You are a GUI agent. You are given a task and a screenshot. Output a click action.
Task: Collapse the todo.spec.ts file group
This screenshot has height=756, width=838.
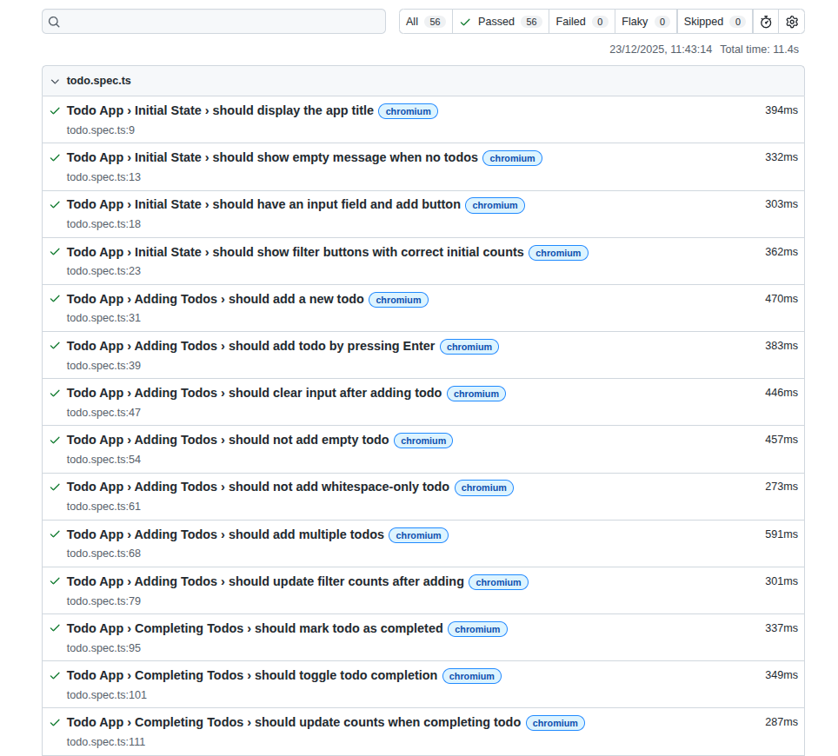click(56, 81)
